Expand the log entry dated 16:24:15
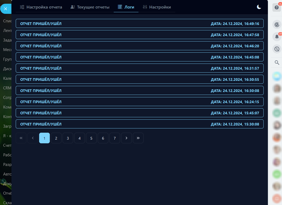Image resolution: width=282 pixels, height=205 pixels. point(140,102)
